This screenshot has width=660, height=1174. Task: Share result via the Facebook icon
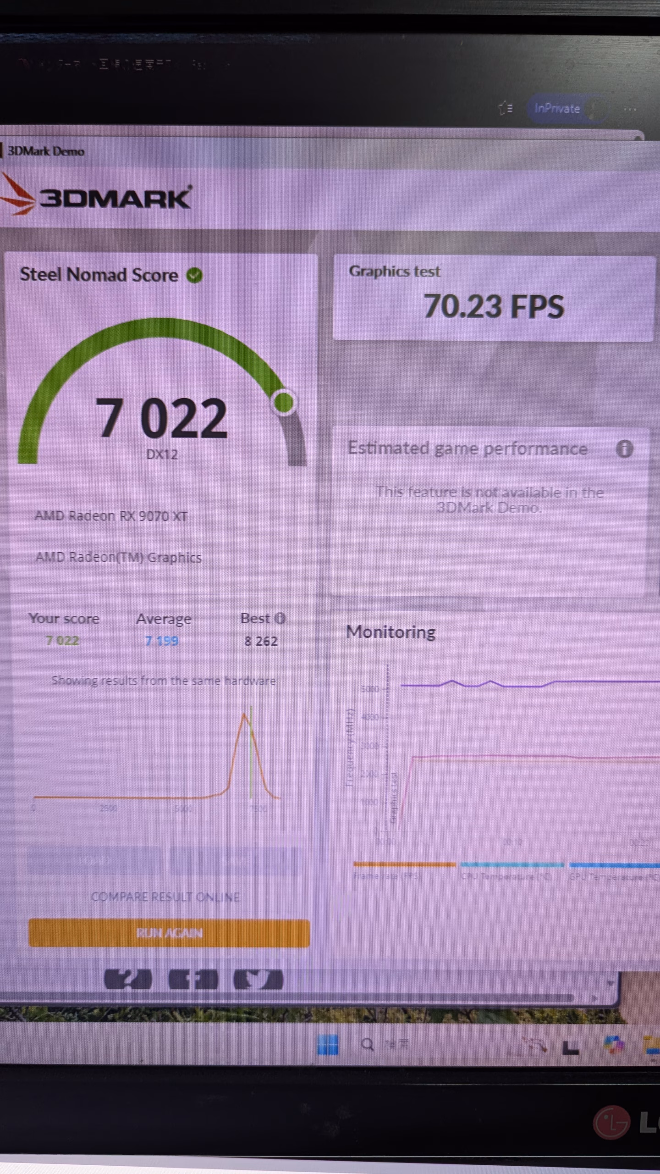[x=192, y=980]
